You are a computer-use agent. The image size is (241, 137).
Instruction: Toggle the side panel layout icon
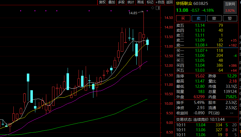pyautogui.click(x=157, y=8)
